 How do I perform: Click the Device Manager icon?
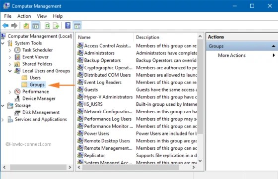tap(17, 98)
